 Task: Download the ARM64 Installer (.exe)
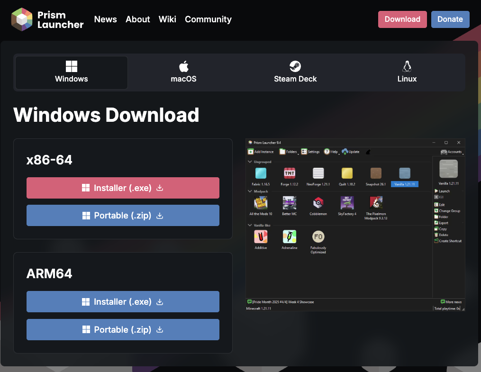coord(123,301)
